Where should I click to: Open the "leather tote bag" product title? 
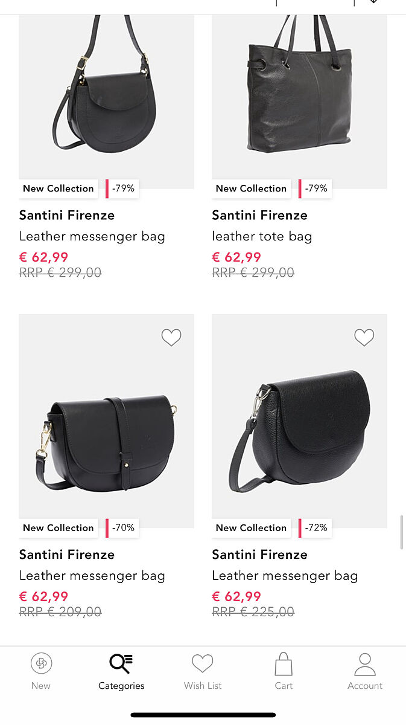pos(262,236)
